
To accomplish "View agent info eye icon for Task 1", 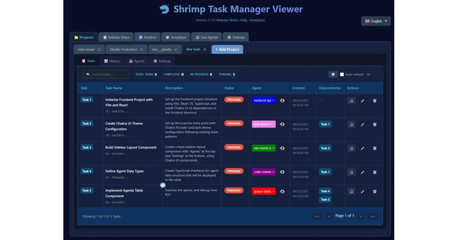I will pyautogui.click(x=282, y=101).
